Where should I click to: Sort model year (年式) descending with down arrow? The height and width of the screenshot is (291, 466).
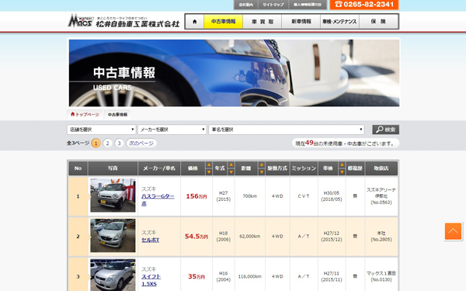(x=231, y=172)
